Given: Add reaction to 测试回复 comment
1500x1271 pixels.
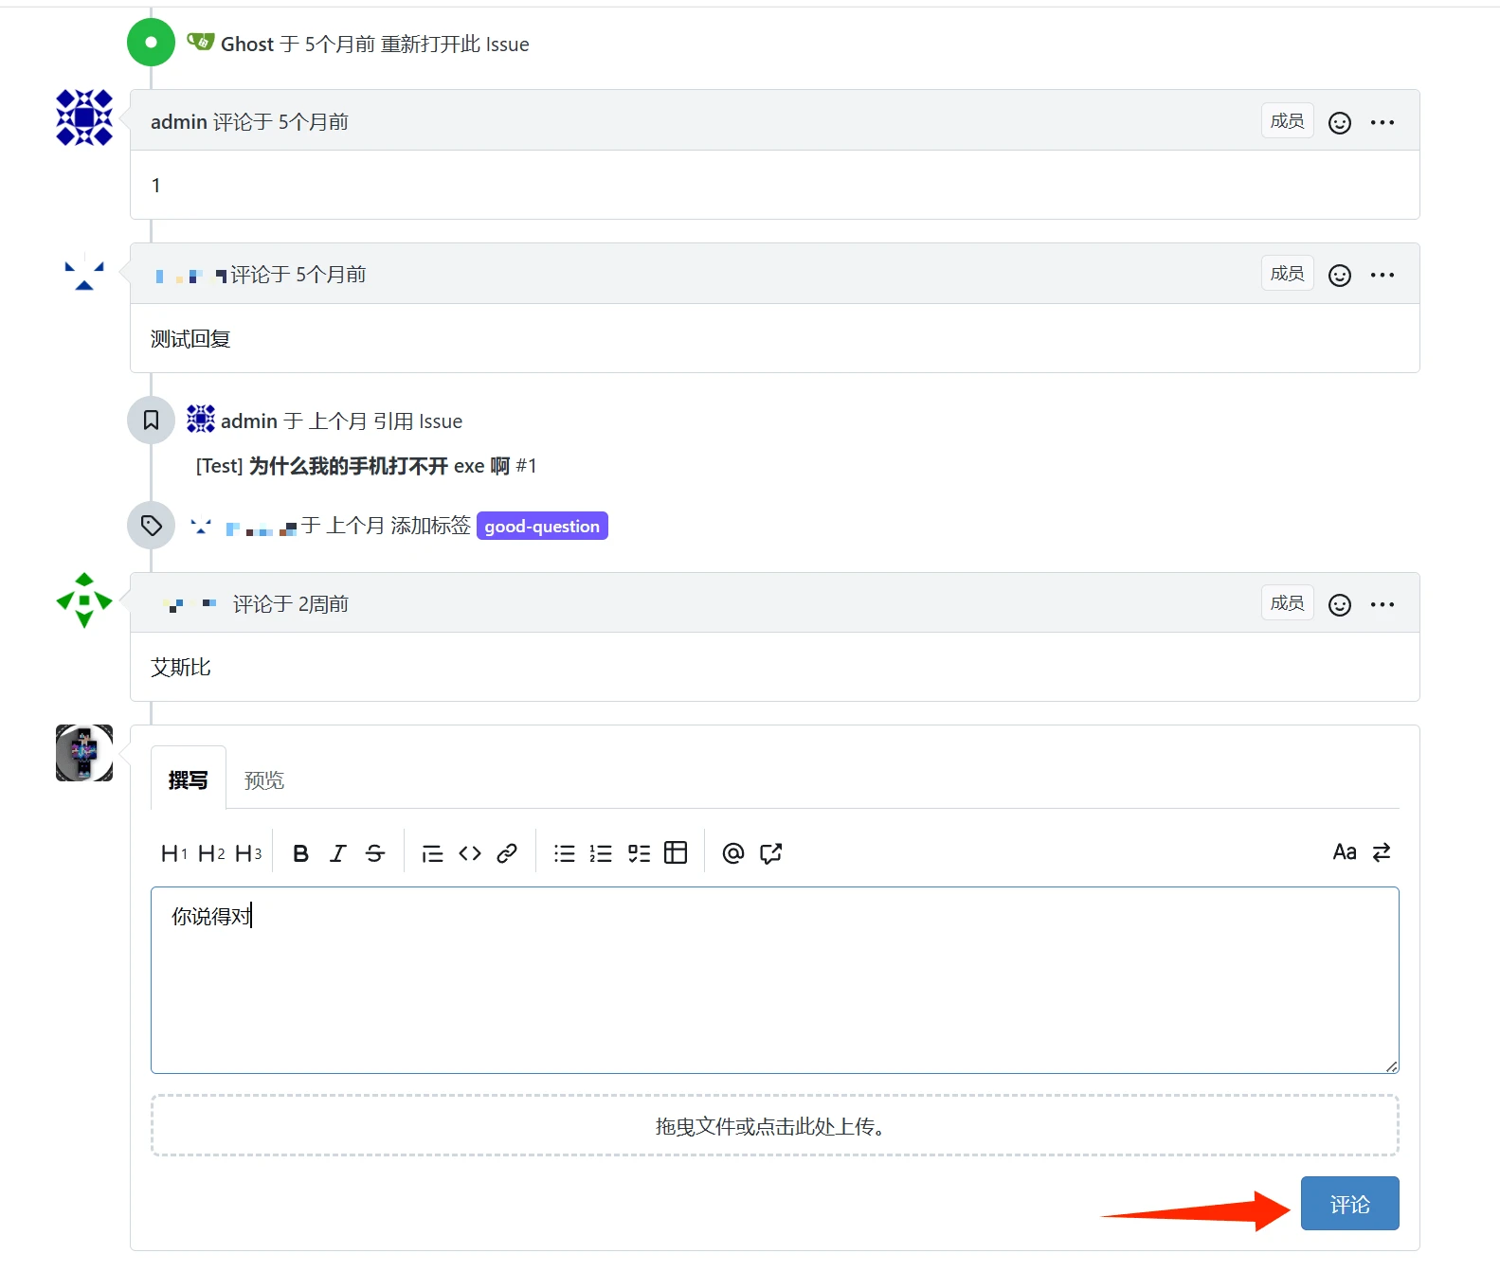Looking at the screenshot, I should [1339, 276].
